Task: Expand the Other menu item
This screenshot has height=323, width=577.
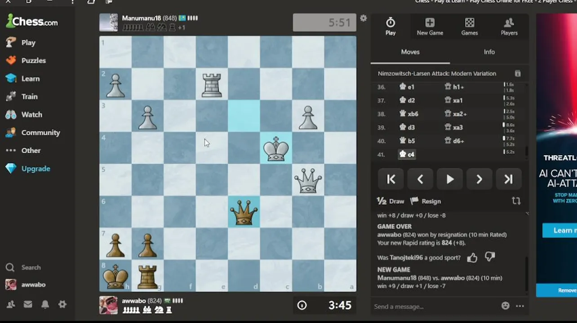Action: click(x=23, y=150)
